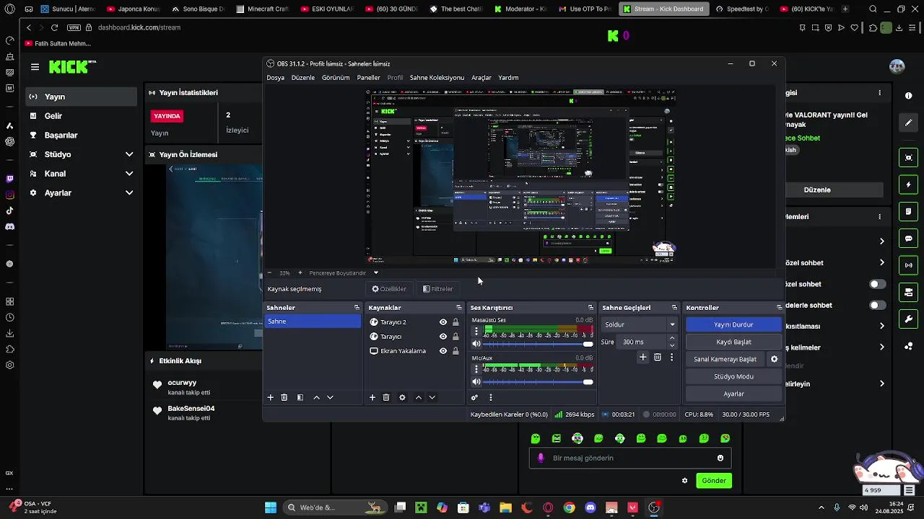Open Sahne Koleksiyonu menu in OBS
Image resolution: width=924 pixels, height=519 pixels.
point(437,77)
